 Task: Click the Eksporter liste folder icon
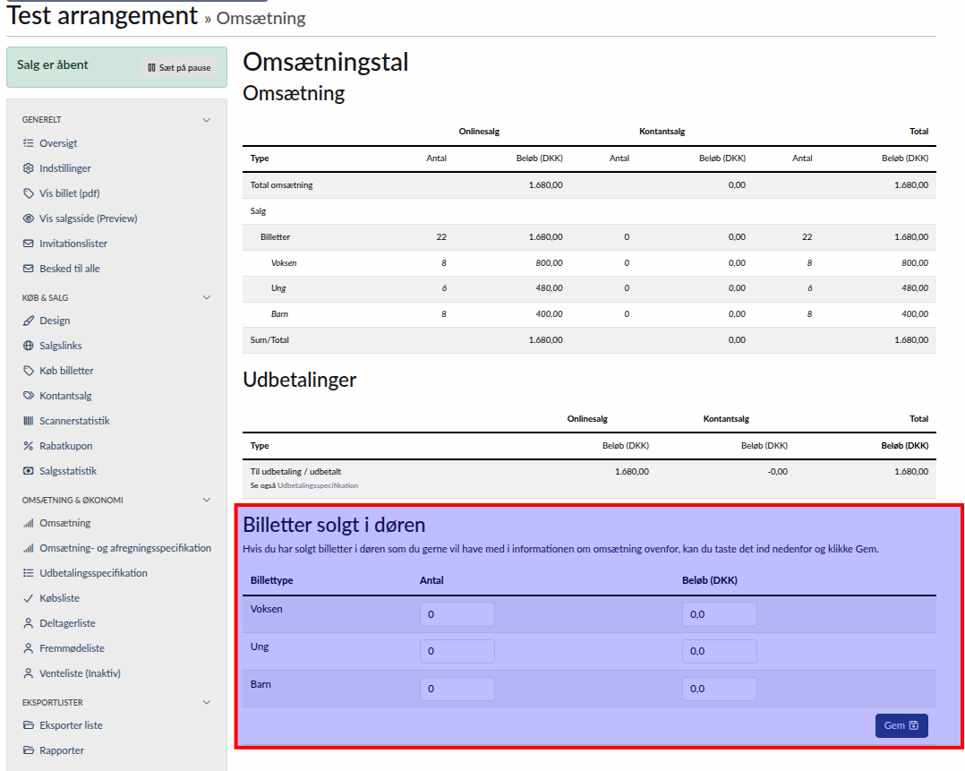tap(29, 724)
